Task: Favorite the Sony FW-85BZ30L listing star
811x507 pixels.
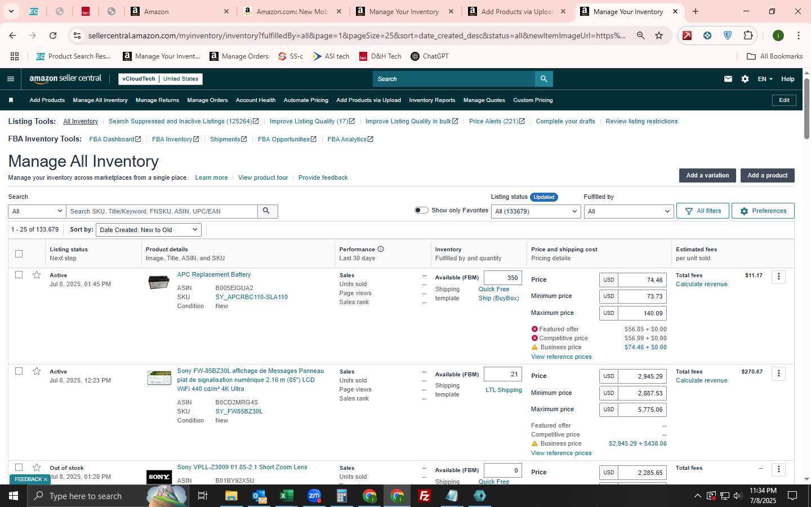Action: click(37, 371)
